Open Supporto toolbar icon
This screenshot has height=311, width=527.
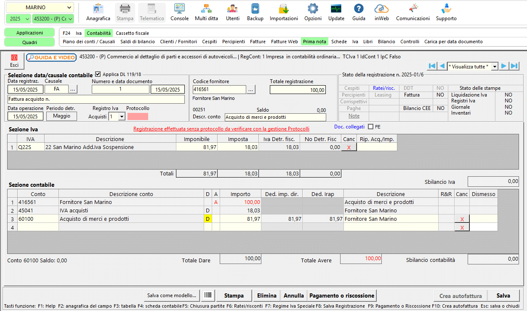[446, 13]
